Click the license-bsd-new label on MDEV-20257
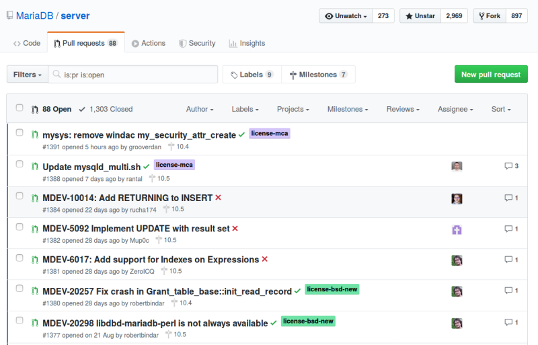Image resolution: width=538 pixels, height=345 pixels. pos(332,289)
